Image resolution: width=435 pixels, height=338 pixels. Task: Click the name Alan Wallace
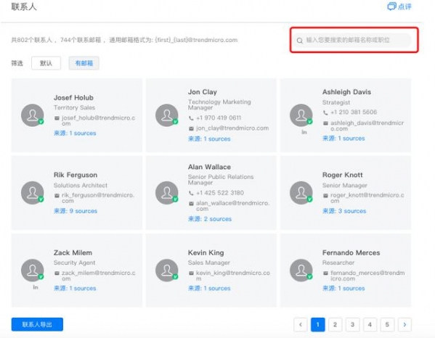pyautogui.click(x=209, y=167)
